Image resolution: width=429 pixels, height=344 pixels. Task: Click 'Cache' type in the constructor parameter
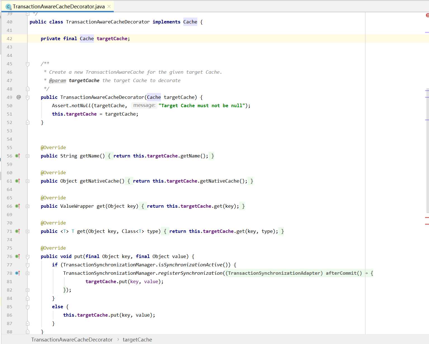(154, 97)
